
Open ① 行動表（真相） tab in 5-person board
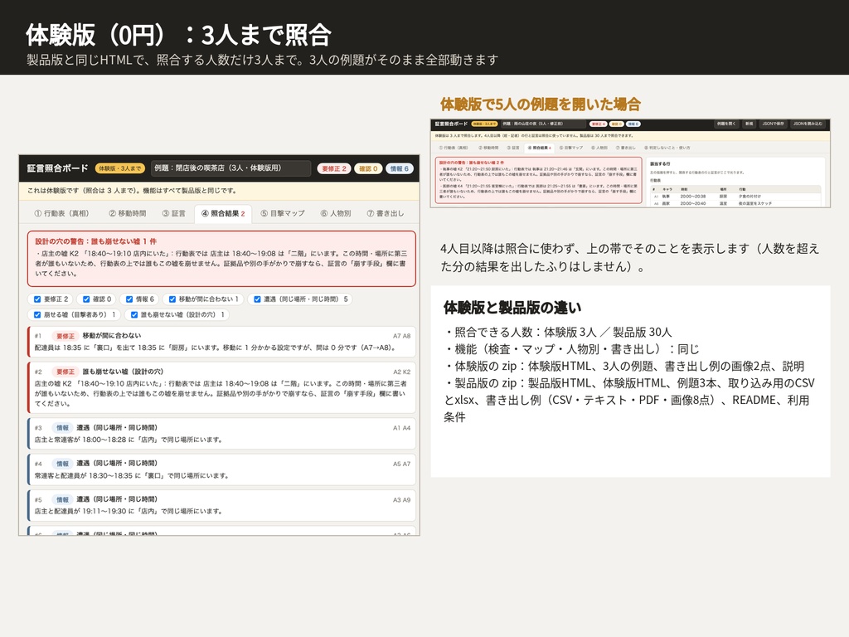point(454,148)
